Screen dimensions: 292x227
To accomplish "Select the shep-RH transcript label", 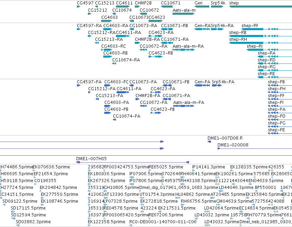I will click(238, 39).
